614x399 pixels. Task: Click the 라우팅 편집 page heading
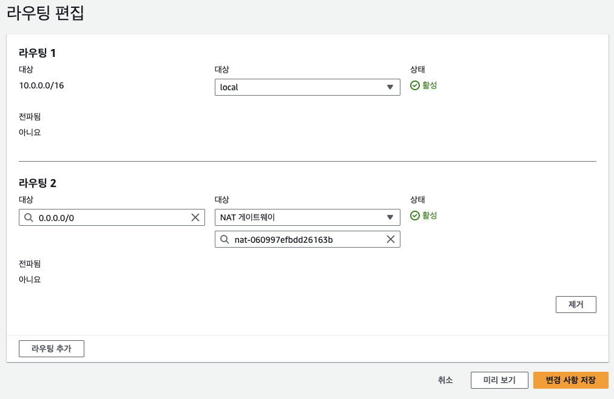click(x=45, y=14)
